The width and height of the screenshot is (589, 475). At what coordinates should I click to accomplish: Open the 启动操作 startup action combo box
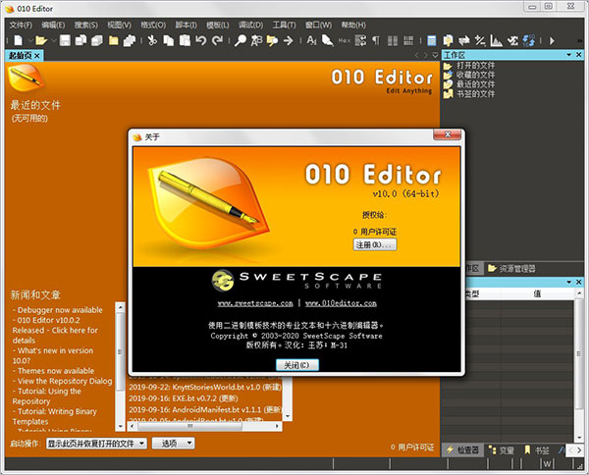[x=96, y=444]
